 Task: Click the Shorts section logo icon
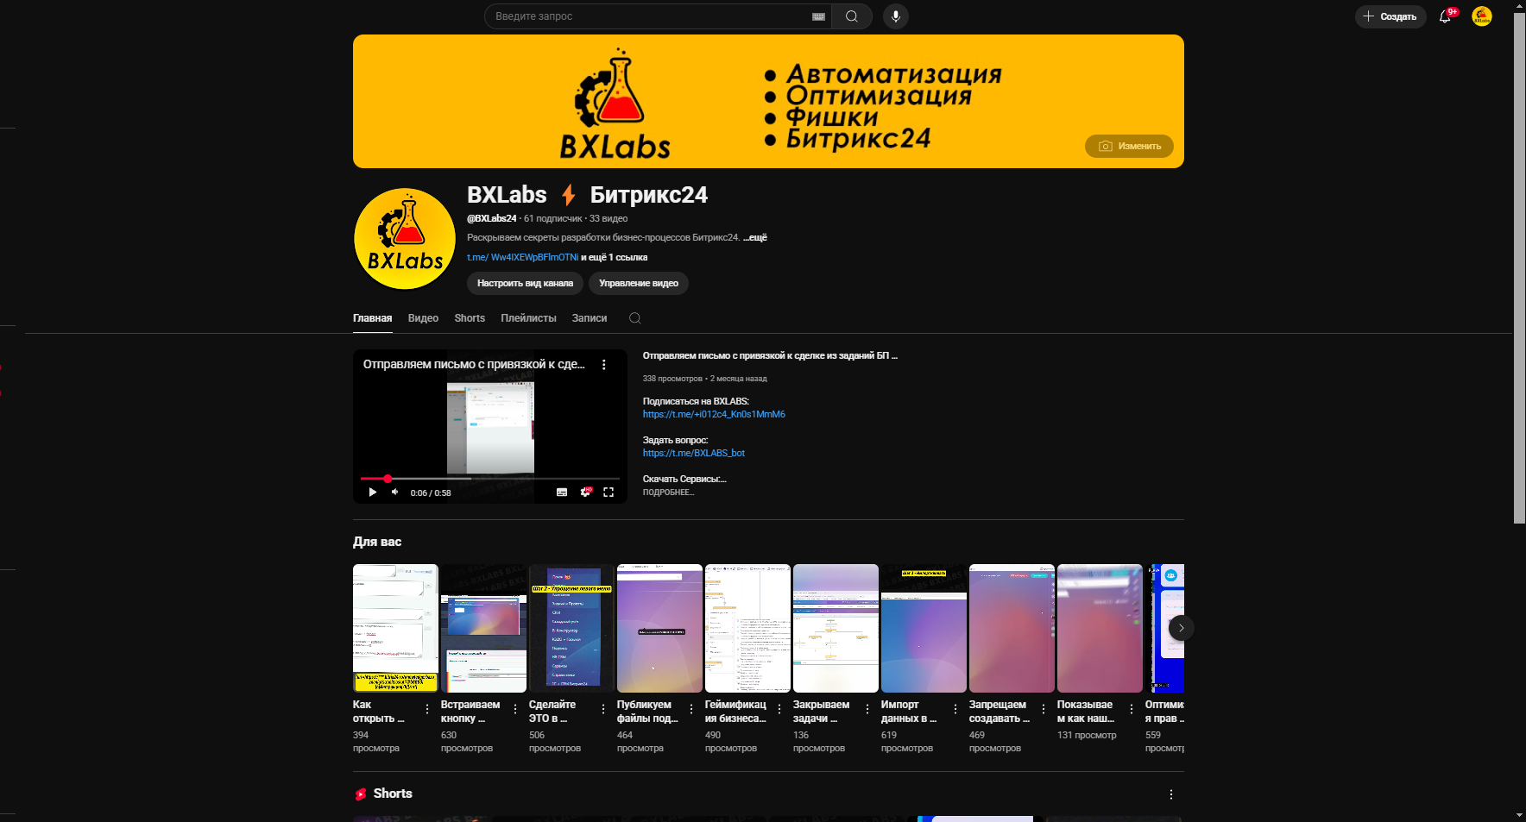pyautogui.click(x=361, y=794)
